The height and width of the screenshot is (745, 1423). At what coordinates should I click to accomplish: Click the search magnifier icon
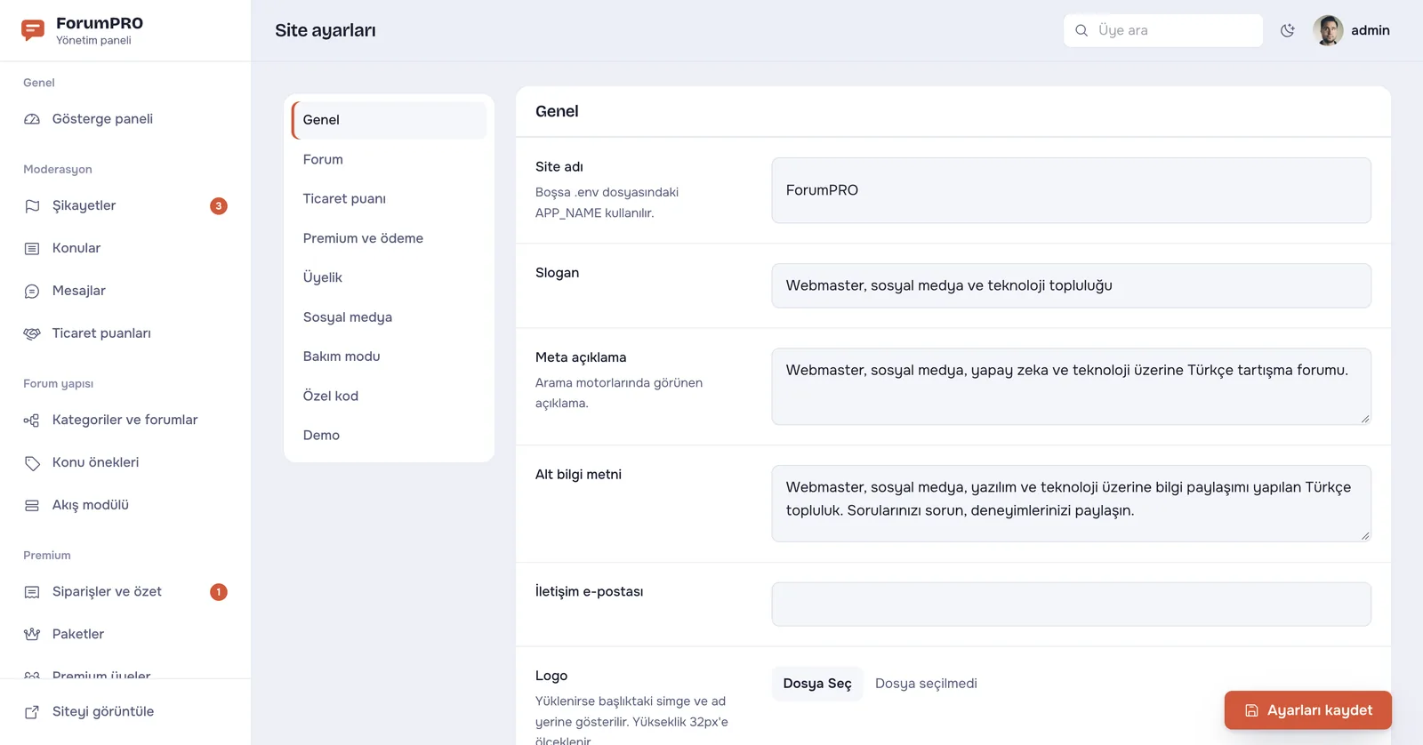pos(1081,30)
